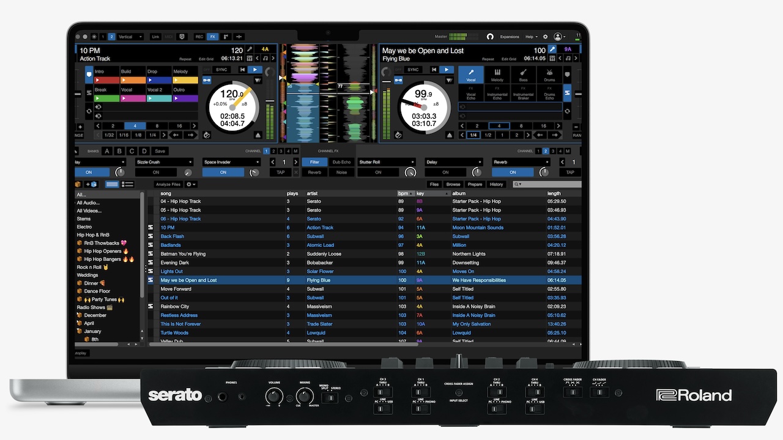Screen dimensions: 783x440
Task: Select Hip Hop & RnB crate
Action: click(93, 235)
